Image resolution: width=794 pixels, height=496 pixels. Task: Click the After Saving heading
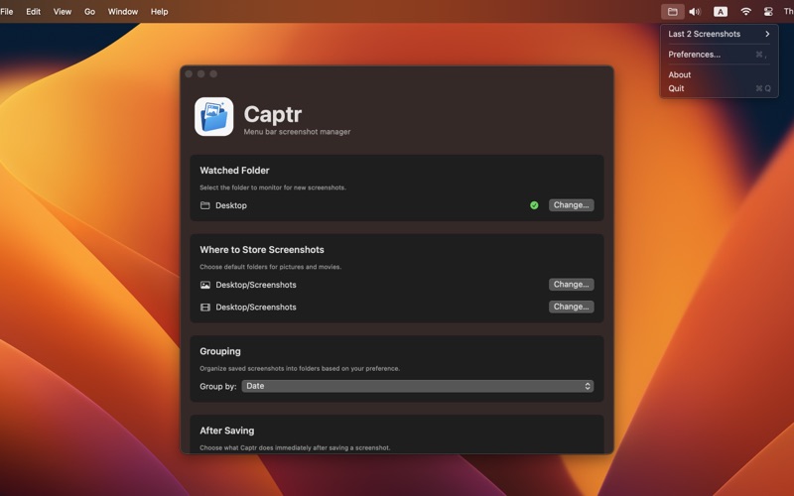pos(227,431)
